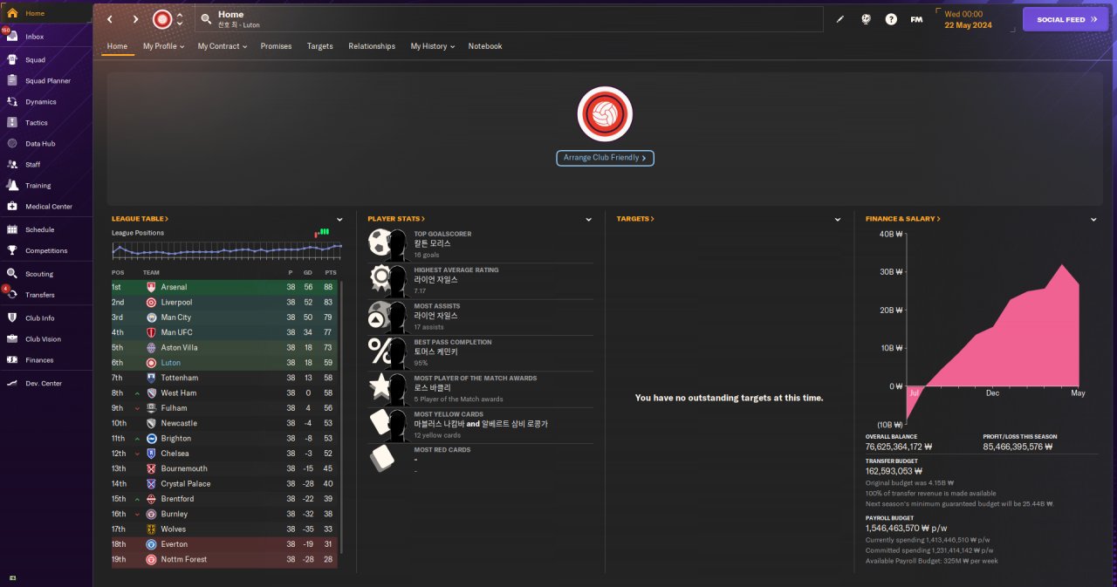Open the Inbox sidebar icon
Image resolution: width=1117 pixels, height=587 pixels.
click(x=12, y=37)
